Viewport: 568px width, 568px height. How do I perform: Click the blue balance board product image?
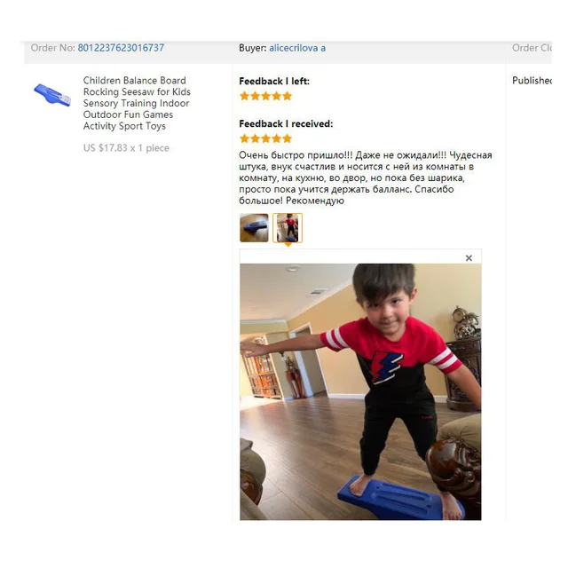[x=52, y=95]
